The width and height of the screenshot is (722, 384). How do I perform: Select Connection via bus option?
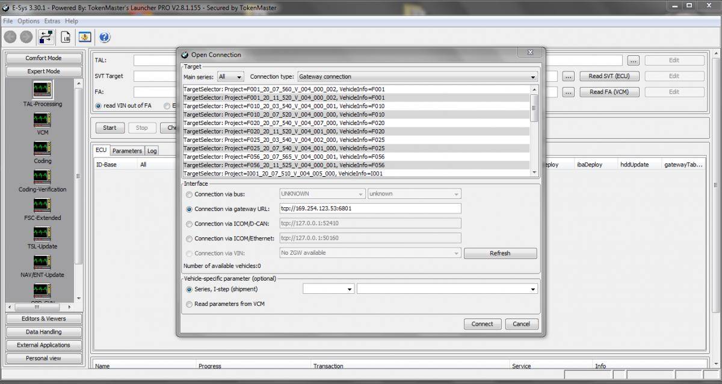[190, 194]
